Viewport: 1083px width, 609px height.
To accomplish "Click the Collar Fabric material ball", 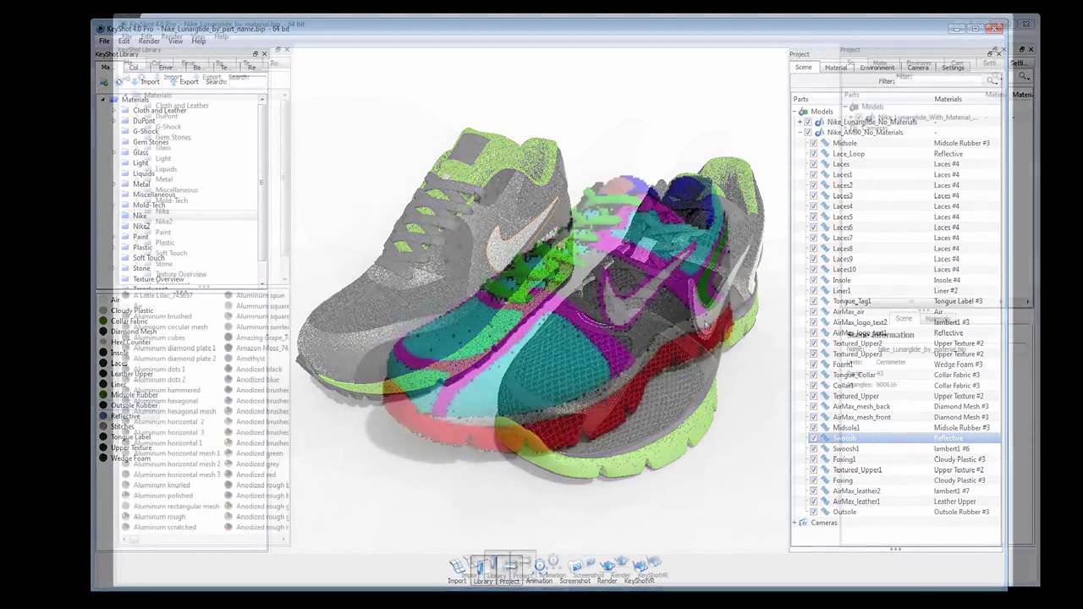I will tap(103, 321).
